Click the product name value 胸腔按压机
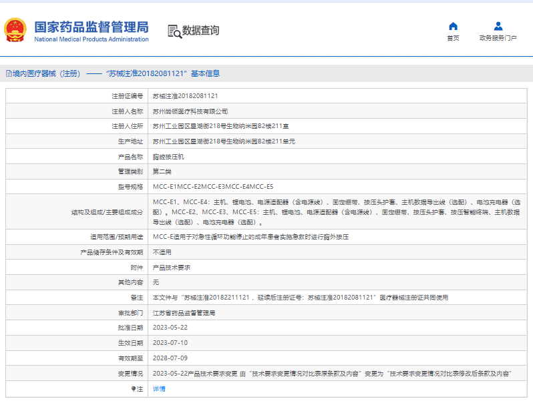The height and width of the screenshot is (403, 533). tap(168, 157)
